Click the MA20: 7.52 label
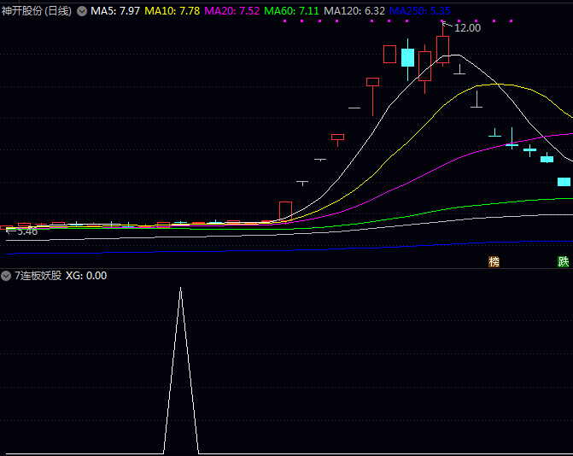The width and height of the screenshot is (573, 456). coord(231,11)
